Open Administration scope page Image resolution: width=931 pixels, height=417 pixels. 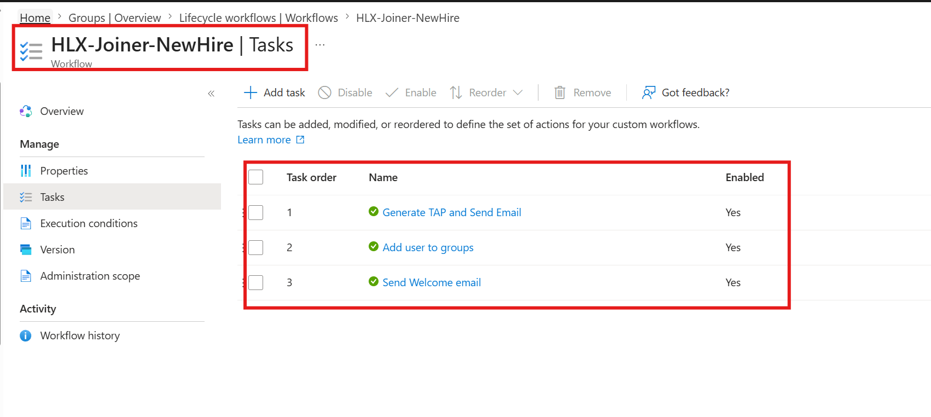tap(90, 276)
